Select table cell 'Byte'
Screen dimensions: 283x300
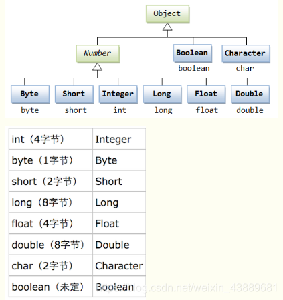point(119,160)
